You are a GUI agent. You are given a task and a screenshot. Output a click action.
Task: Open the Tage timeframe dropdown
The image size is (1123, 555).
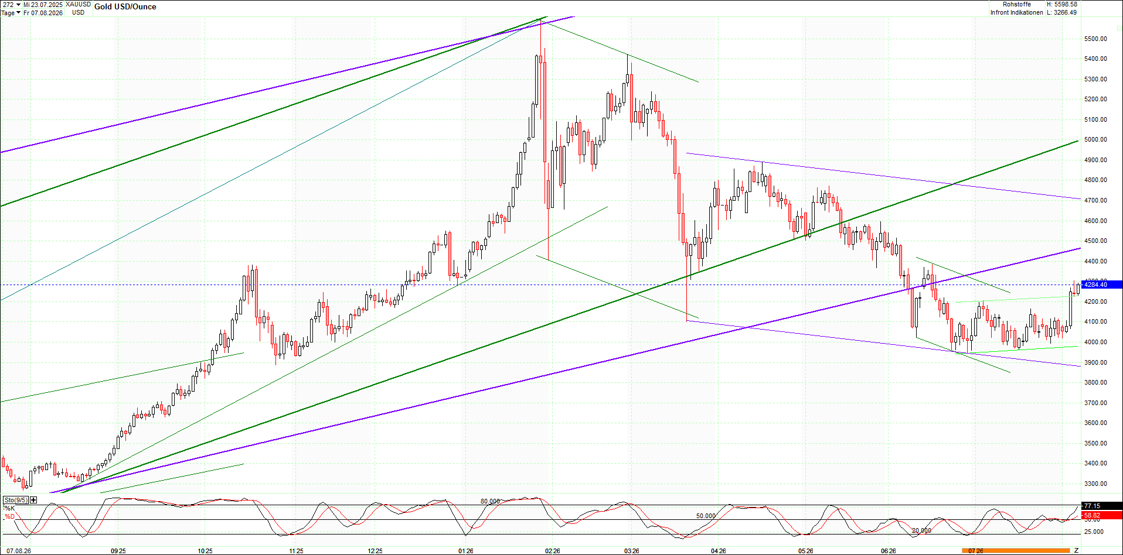coord(11,12)
